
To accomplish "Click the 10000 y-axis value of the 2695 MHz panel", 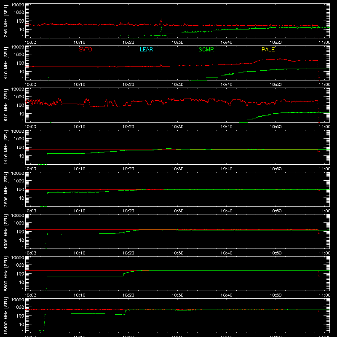I will click(x=18, y=174).
